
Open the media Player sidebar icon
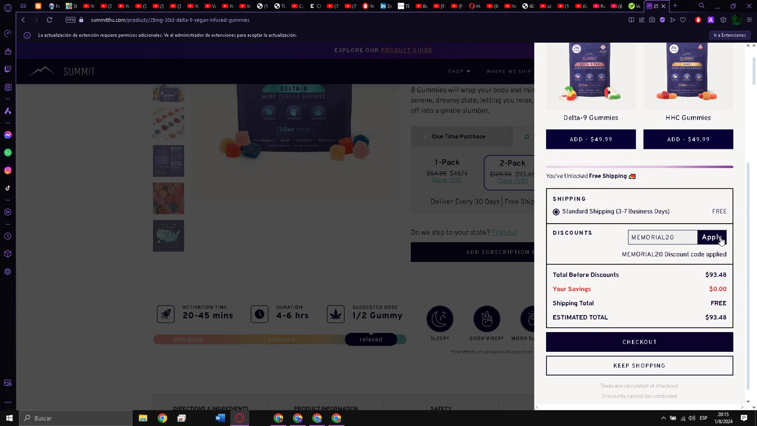[x=8, y=212]
